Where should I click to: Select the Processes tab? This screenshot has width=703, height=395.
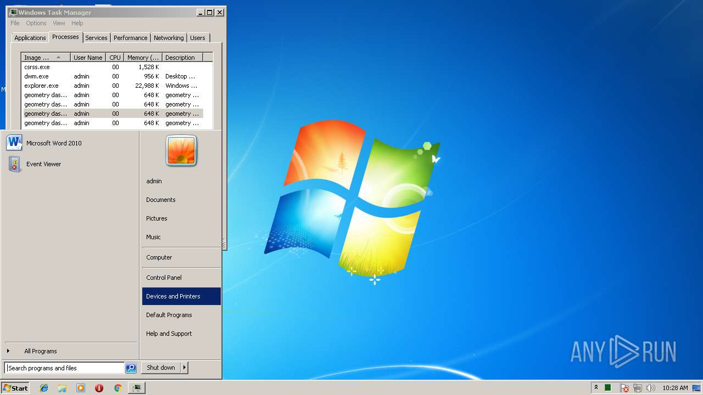(65, 37)
